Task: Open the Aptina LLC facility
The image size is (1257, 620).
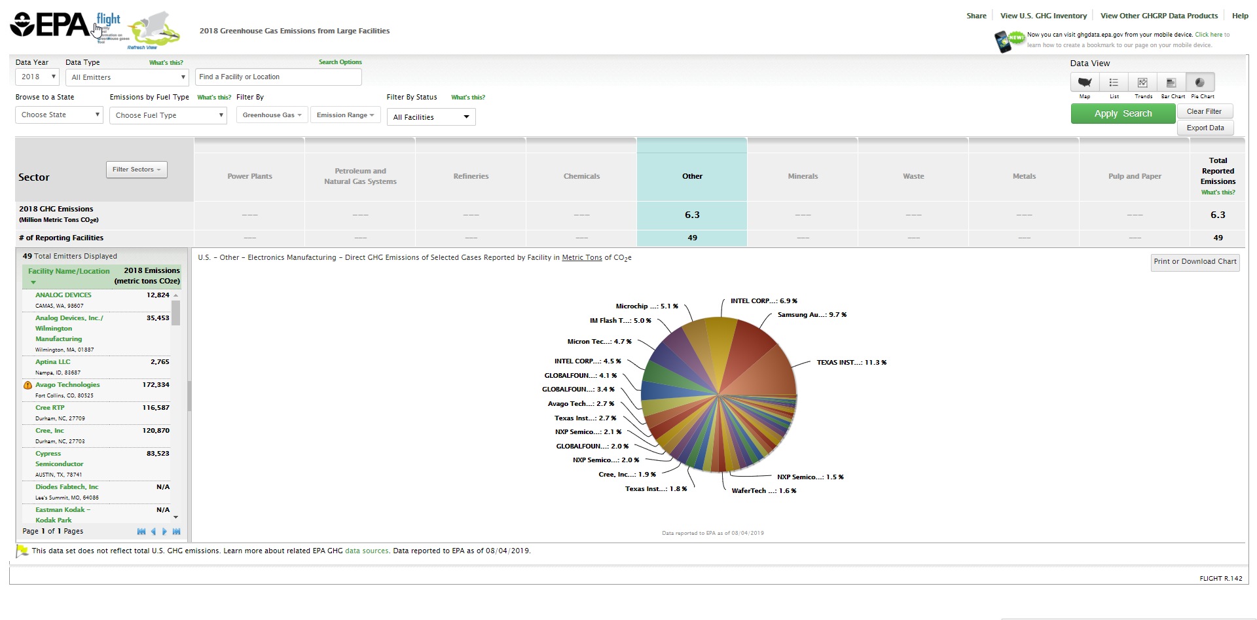Action: 52,362
